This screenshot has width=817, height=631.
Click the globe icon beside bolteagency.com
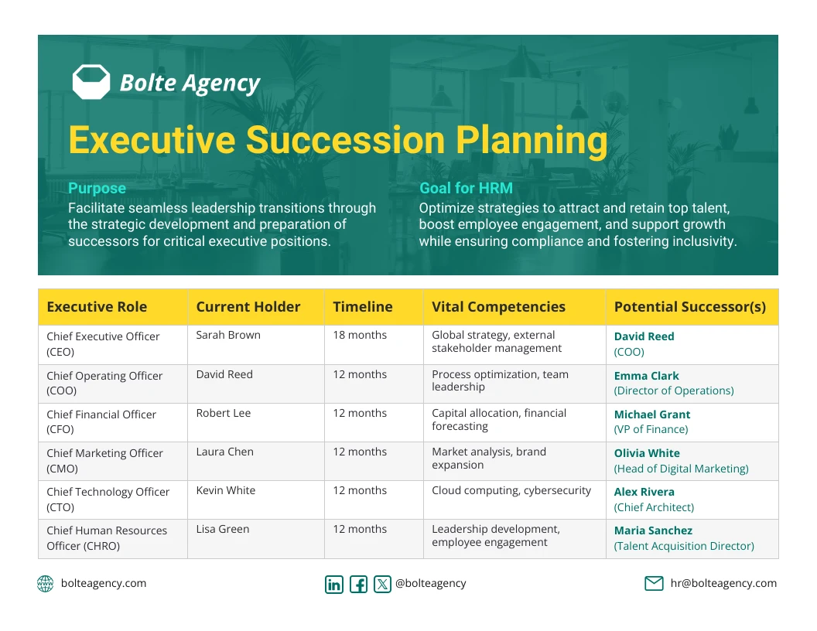(46, 584)
